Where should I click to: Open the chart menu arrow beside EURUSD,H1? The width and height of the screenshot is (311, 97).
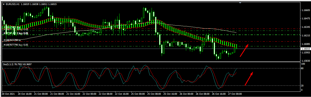click(4, 4)
